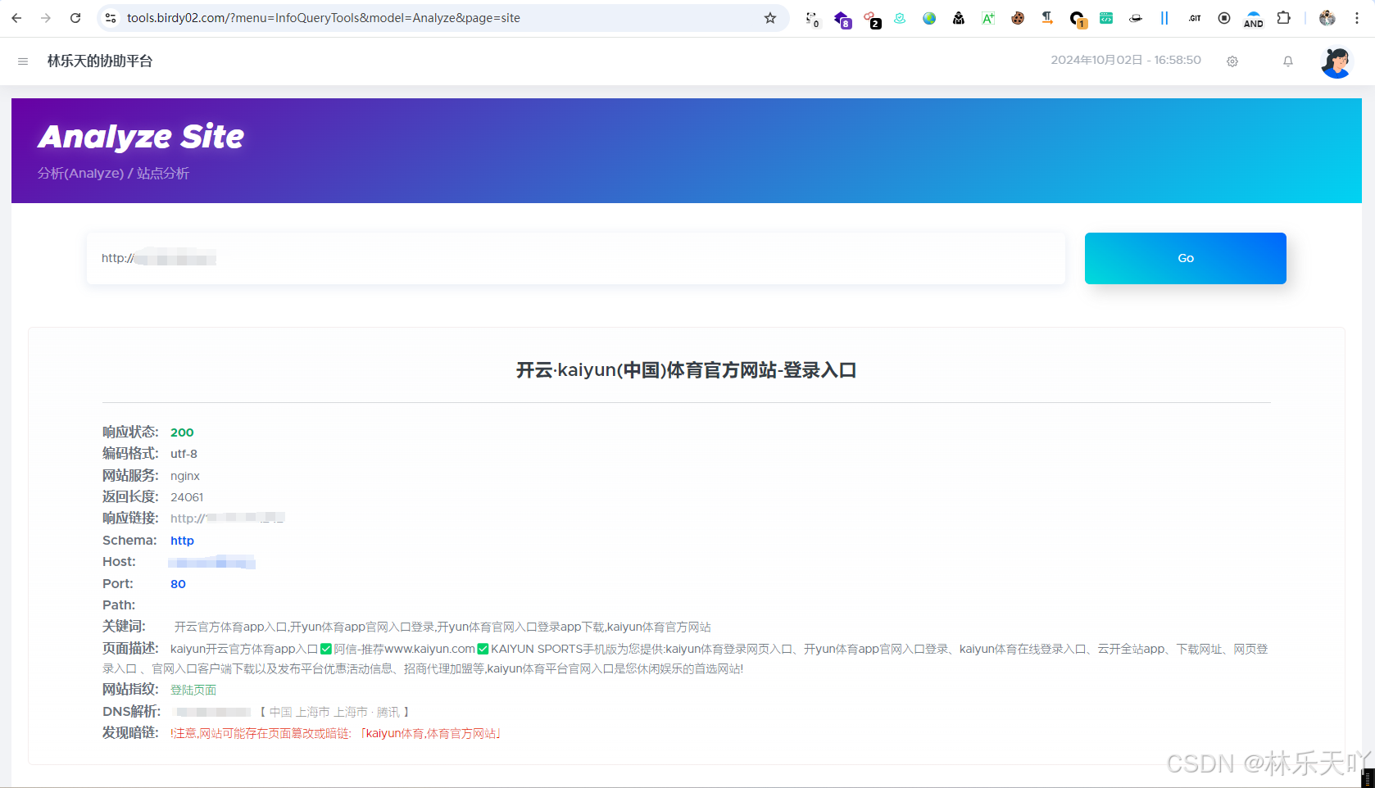
Task: Open red circles extension with 2 badge
Action: [x=871, y=19]
